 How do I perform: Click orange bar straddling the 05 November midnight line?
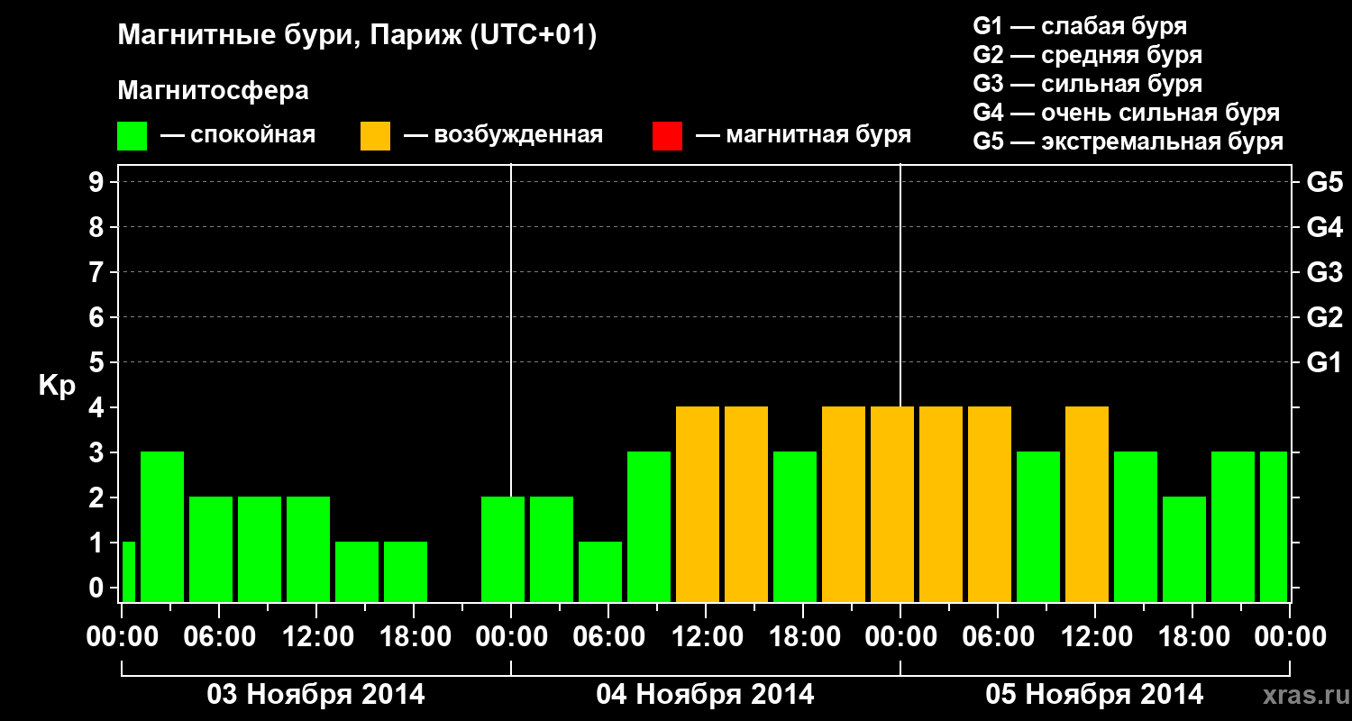click(892, 504)
